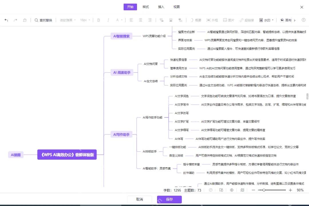This screenshot has height=206, width=309.
Task: Redo the undone action
Action: pyautogui.click(x=15, y=20)
